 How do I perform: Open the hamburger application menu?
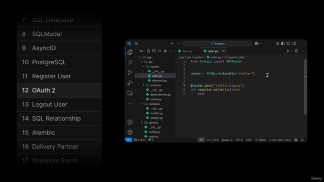pos(136,43)
